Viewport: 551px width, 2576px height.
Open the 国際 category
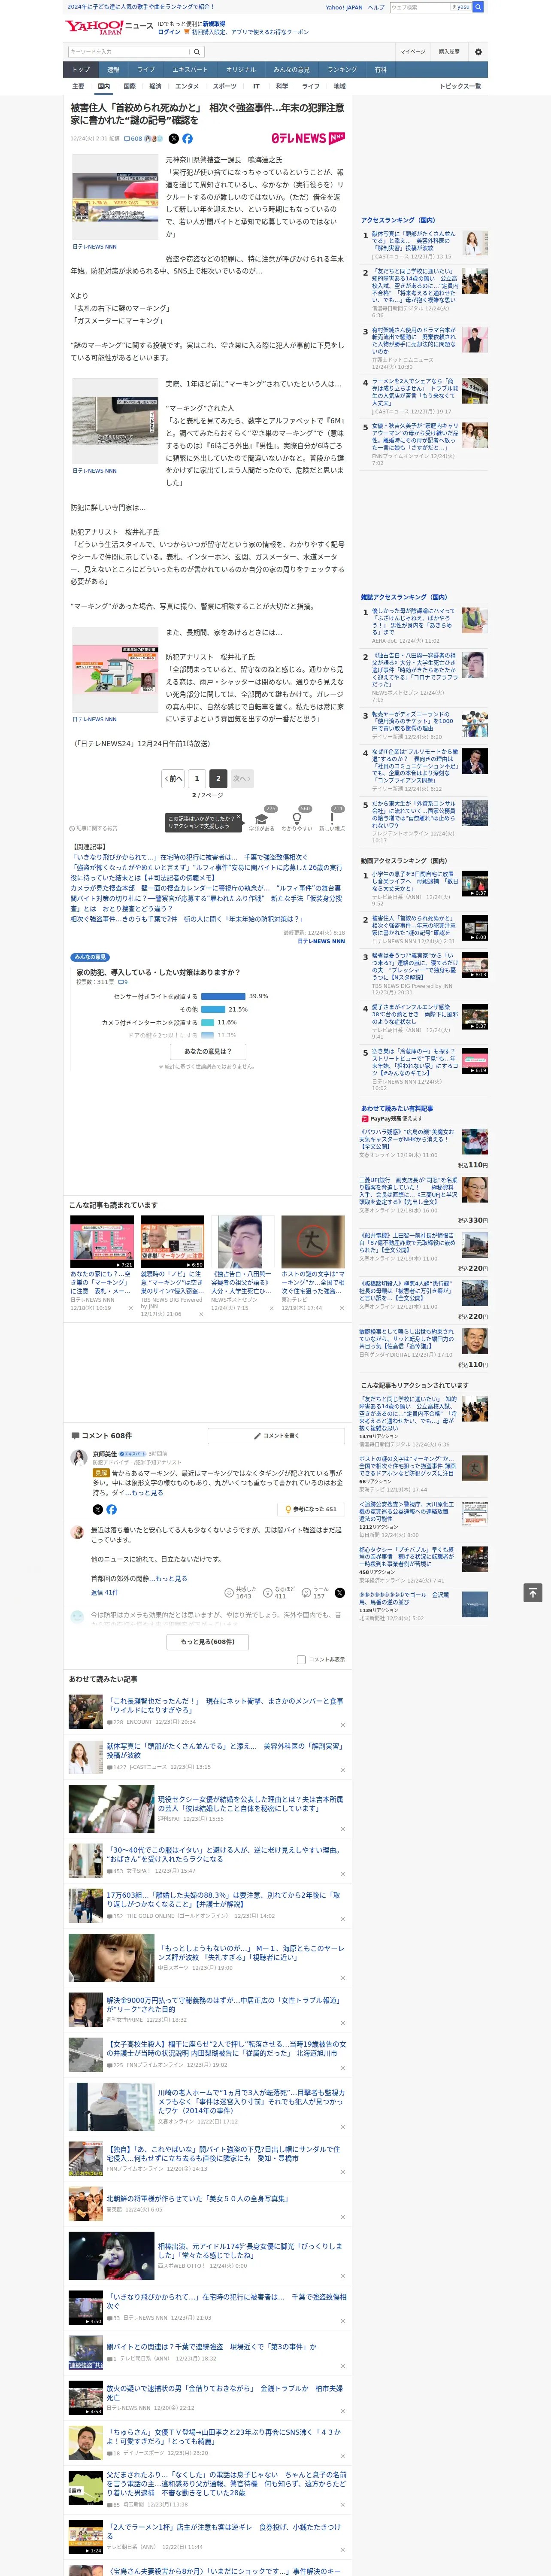129,86
